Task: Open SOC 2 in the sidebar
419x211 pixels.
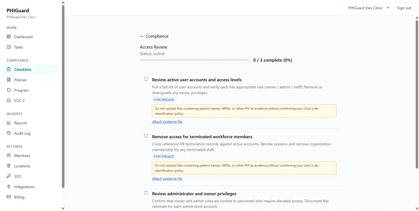Action: coord(31,101)
